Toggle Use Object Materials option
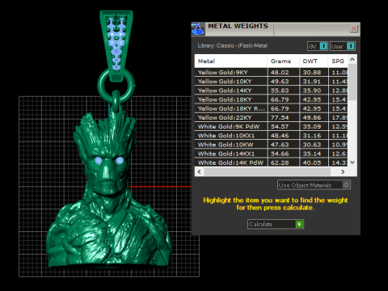 [314, 185]
